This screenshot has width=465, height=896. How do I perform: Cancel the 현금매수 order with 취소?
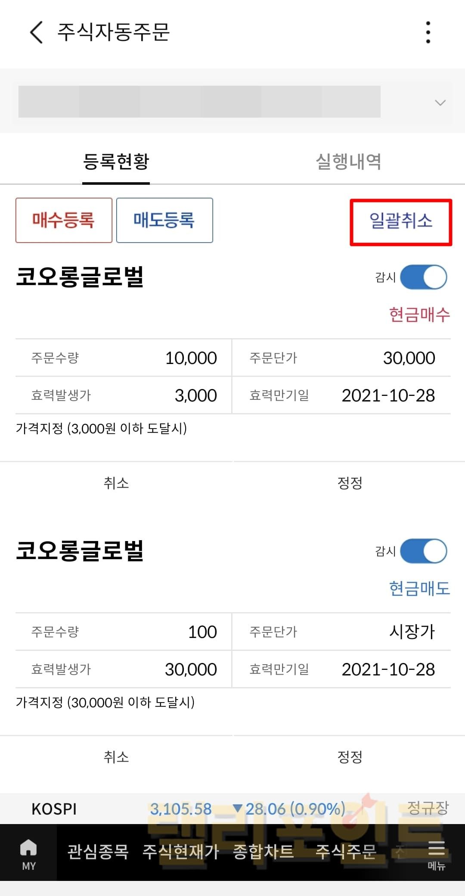[x=116, y=483]
